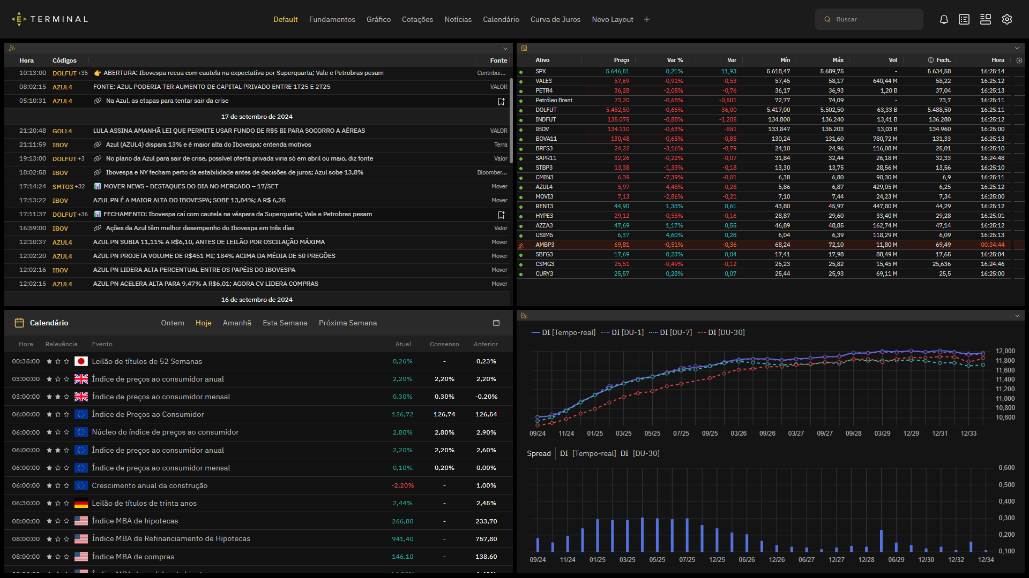Click the chart panel icon
1029x578 pixels.
(524, 316)
